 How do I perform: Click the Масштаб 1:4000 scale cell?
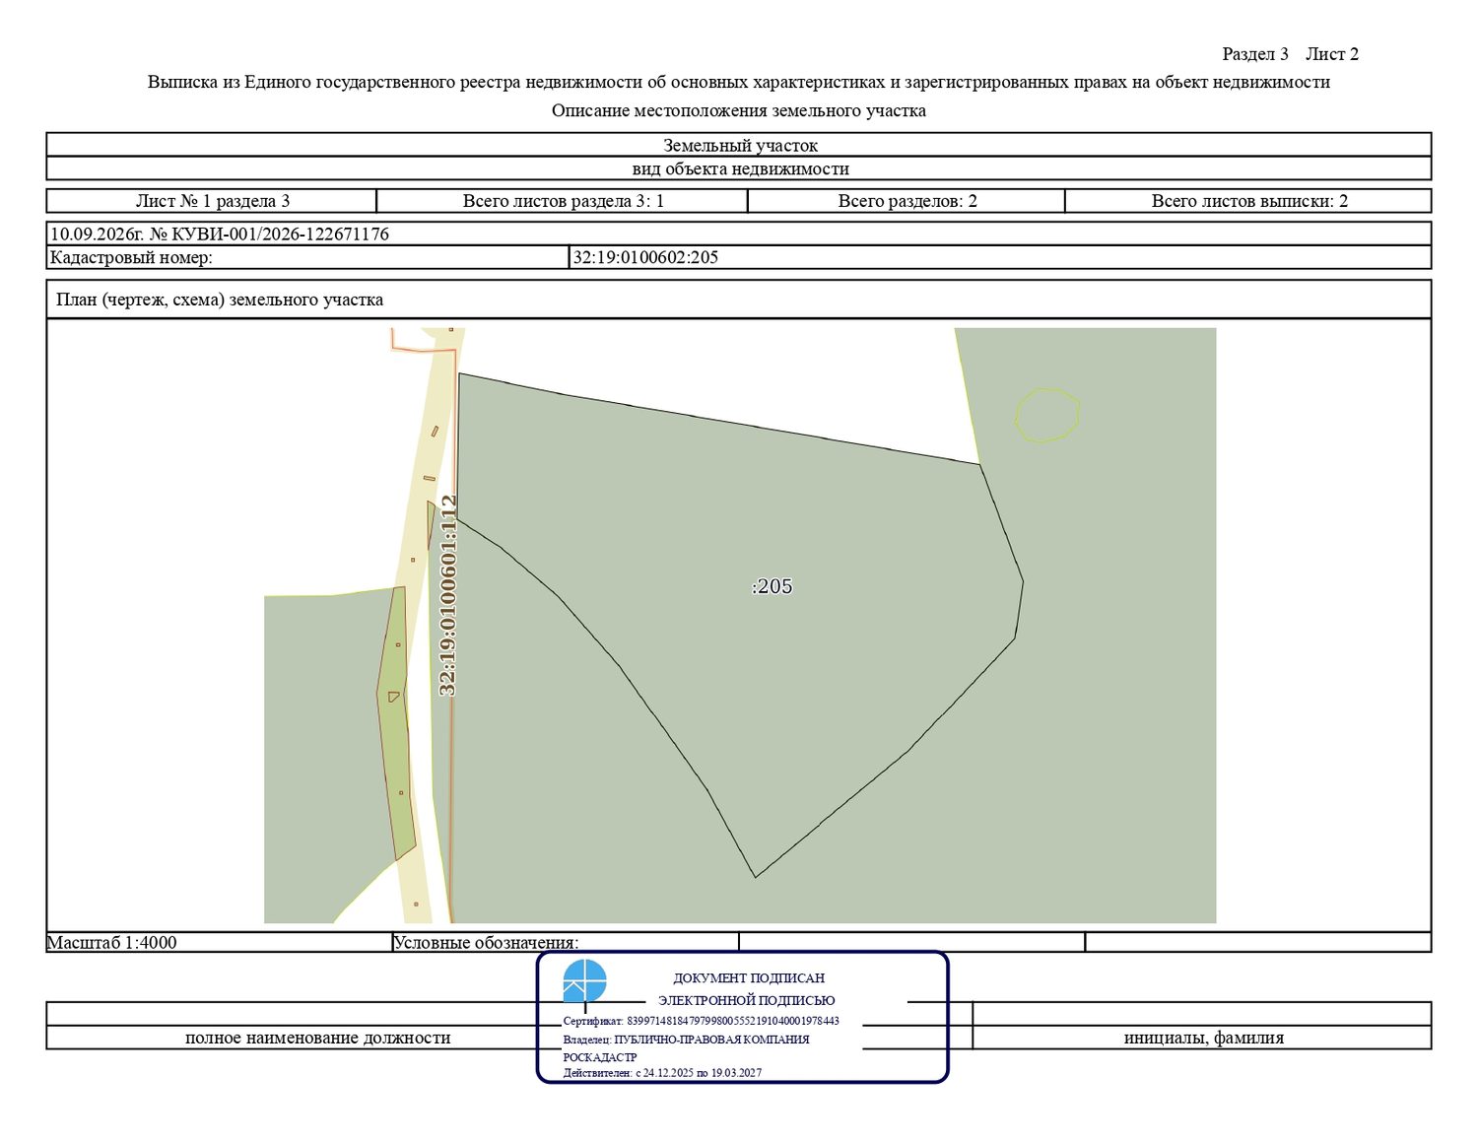(x=219, y=942)
